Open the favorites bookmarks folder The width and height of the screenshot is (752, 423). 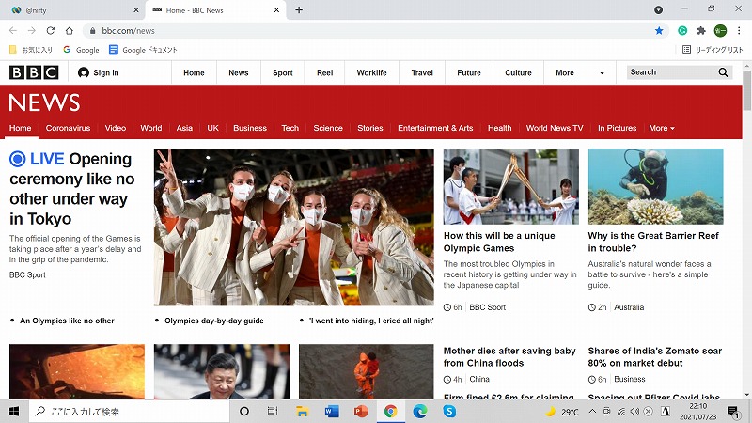click(x=31, y=50)
